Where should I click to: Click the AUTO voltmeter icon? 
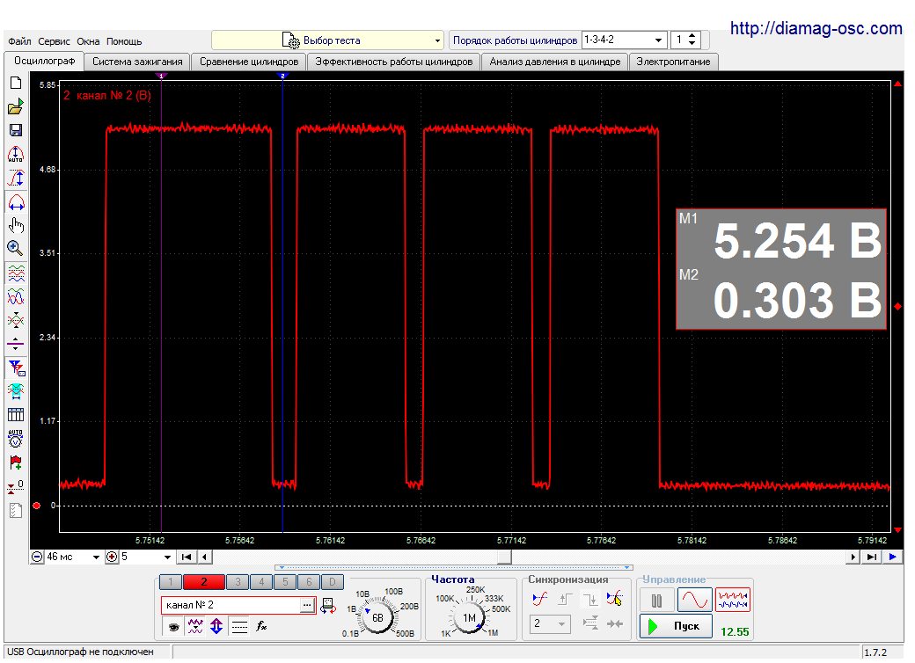16,439
